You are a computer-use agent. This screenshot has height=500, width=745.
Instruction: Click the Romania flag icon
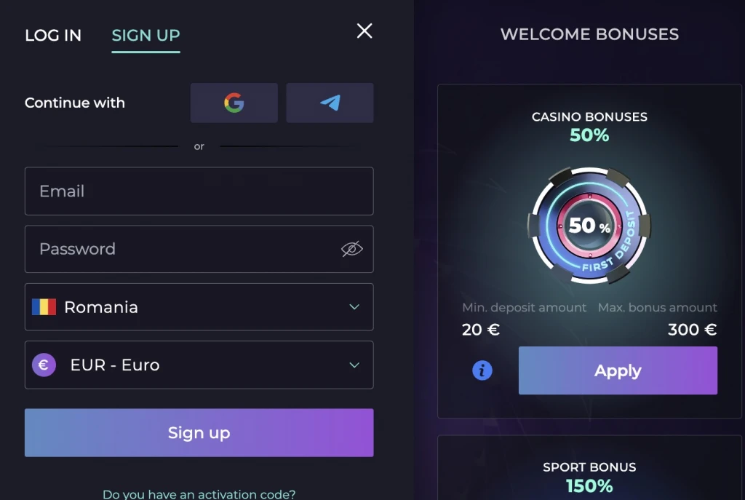click(44, 307)
